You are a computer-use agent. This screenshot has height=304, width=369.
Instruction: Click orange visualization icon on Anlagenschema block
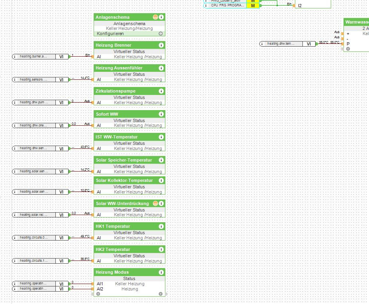(x=155, y=17)
